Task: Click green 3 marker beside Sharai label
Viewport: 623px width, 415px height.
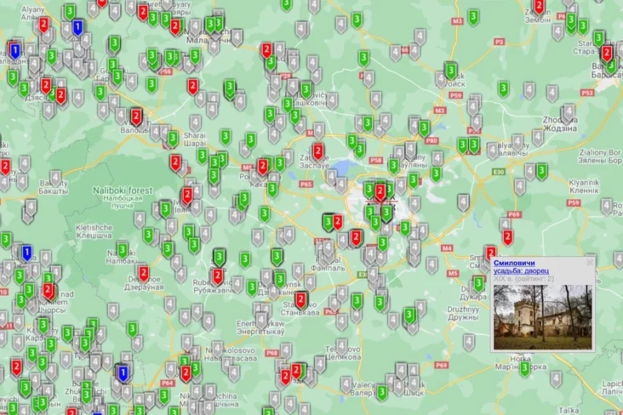Action: (173, 138)
